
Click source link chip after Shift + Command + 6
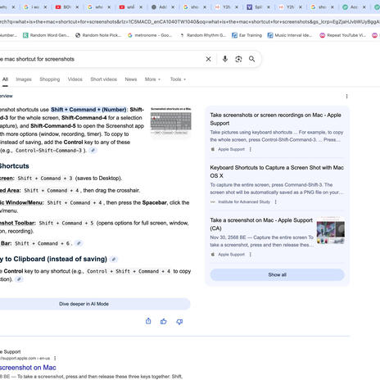79,243
